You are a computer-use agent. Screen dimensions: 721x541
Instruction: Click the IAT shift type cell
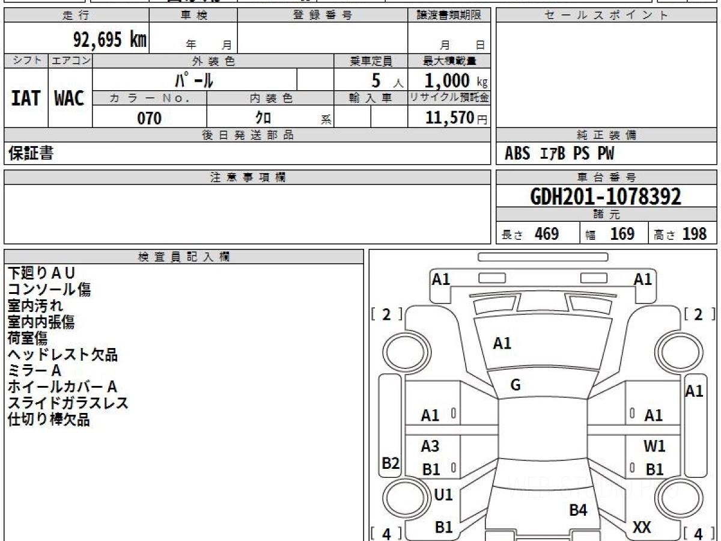[26, 98]
